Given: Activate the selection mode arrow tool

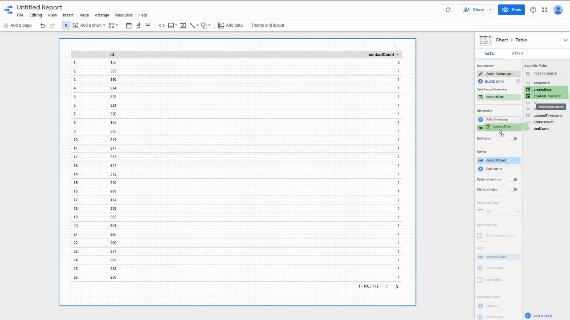Looking at the screenshot, I should coord(66,25).
